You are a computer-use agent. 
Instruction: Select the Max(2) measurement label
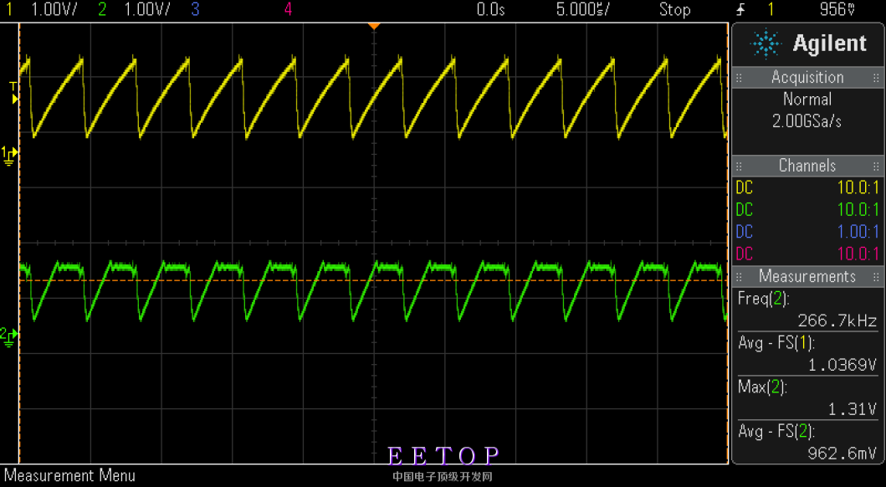coord(762,387)
